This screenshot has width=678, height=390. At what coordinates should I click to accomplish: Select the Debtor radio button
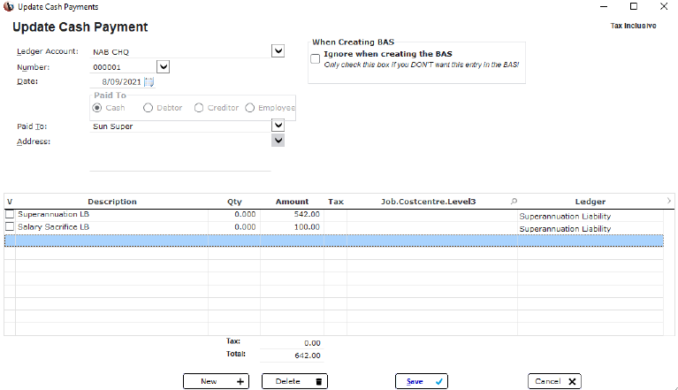pyautogui.click(x=148, y=108)
